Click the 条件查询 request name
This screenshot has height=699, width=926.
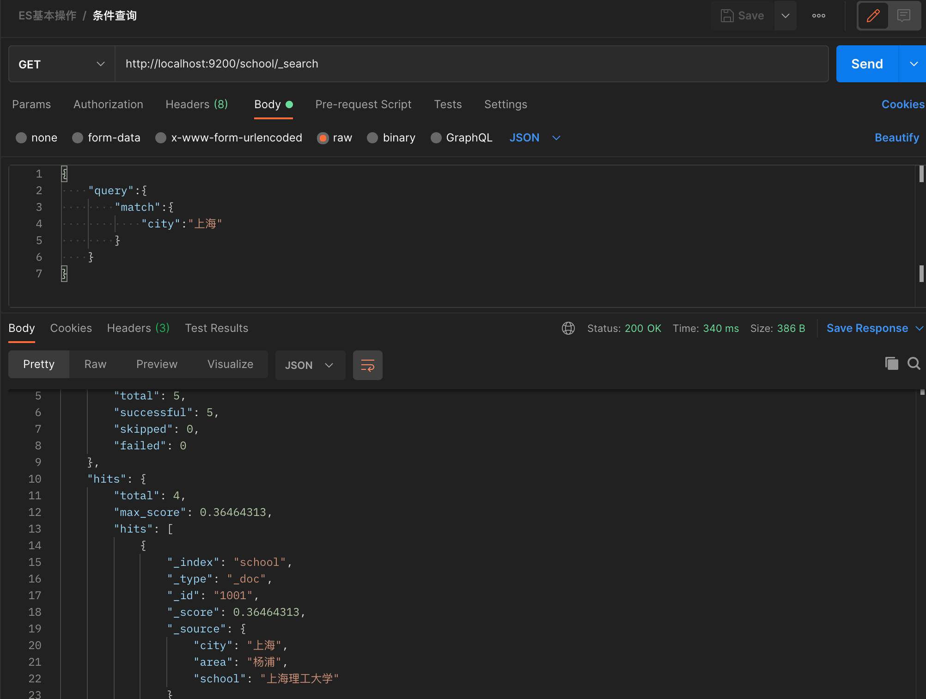pyautogui.click(x=115, y=16)
